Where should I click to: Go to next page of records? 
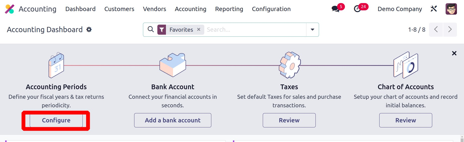click(450, 30)
